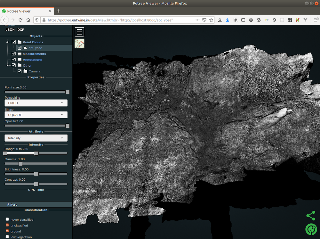The height and width of the screenshot is (239, 320).
Task: Toggle the Firefox sidebar view
Action: point(243,20)
